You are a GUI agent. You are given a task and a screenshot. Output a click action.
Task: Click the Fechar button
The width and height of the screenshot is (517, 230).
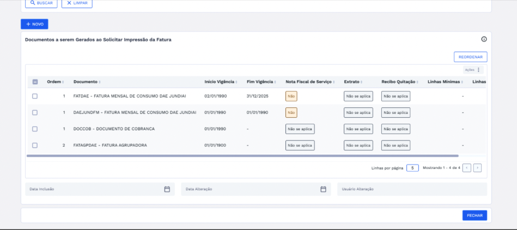coord(475,215)
